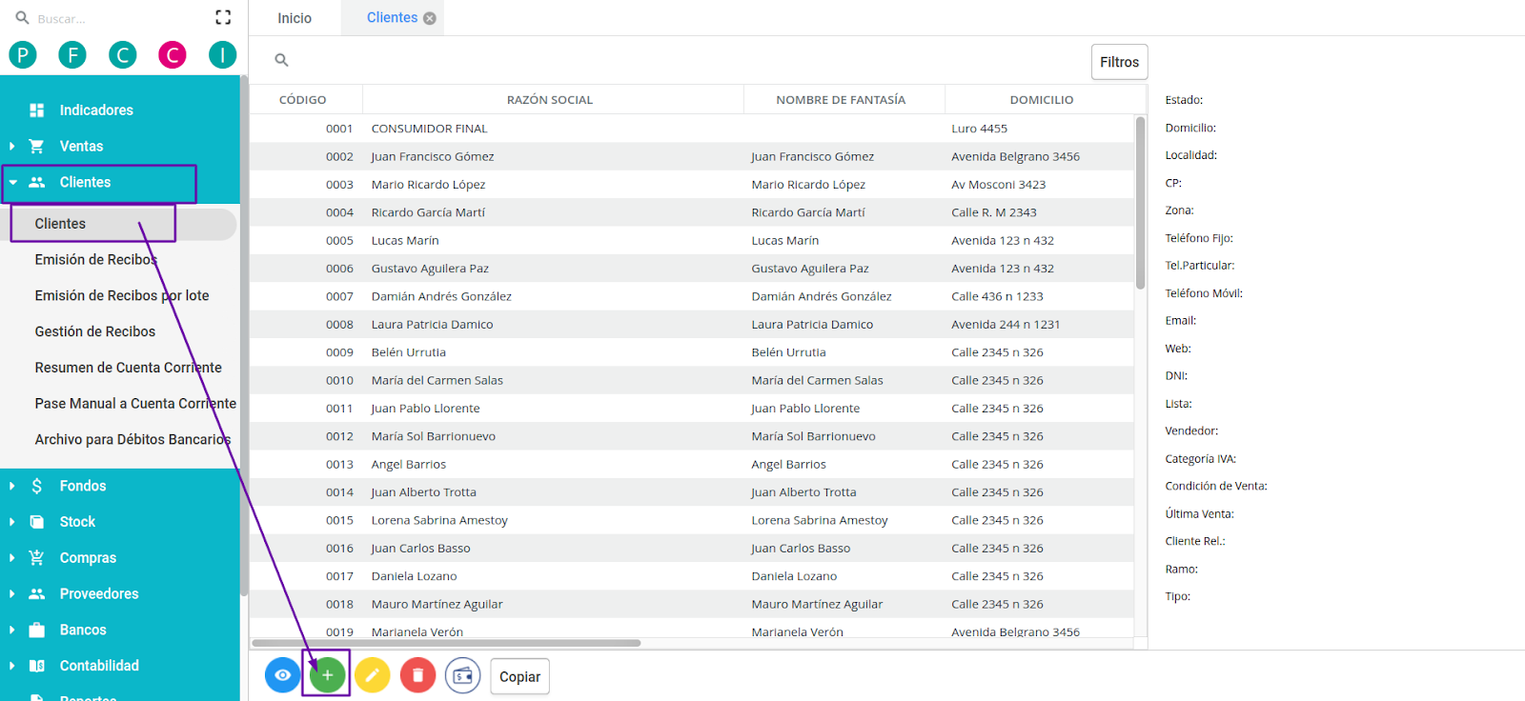Click the Bancos briefcase icon

(x=37, y=630)
